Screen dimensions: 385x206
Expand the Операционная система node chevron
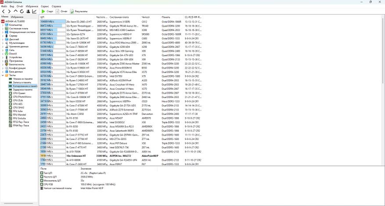pos(3,32)
